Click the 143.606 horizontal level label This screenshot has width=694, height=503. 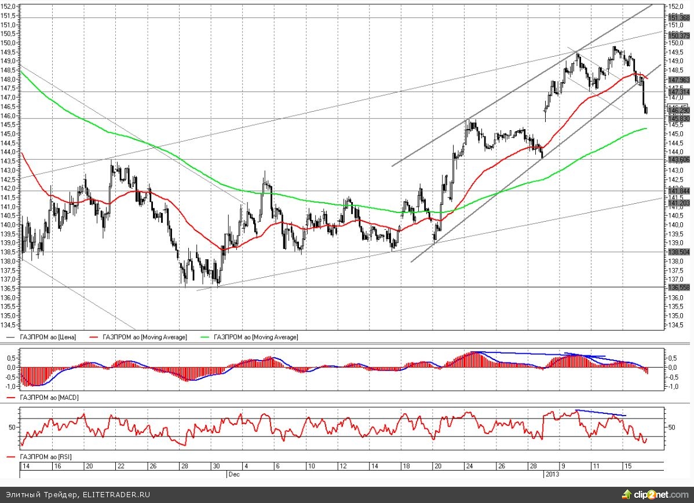click(678, 160)
